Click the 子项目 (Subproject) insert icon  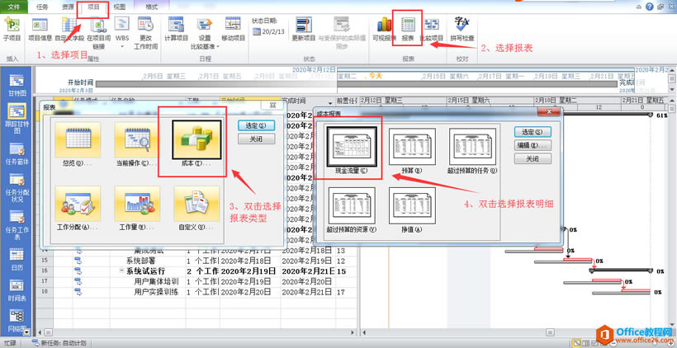(x=12, y=30)
